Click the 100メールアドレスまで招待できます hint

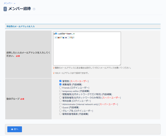point(72,73)
